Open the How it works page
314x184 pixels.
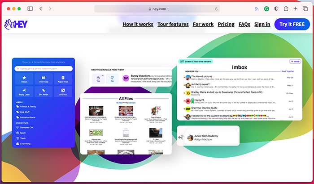pos(138,24)
